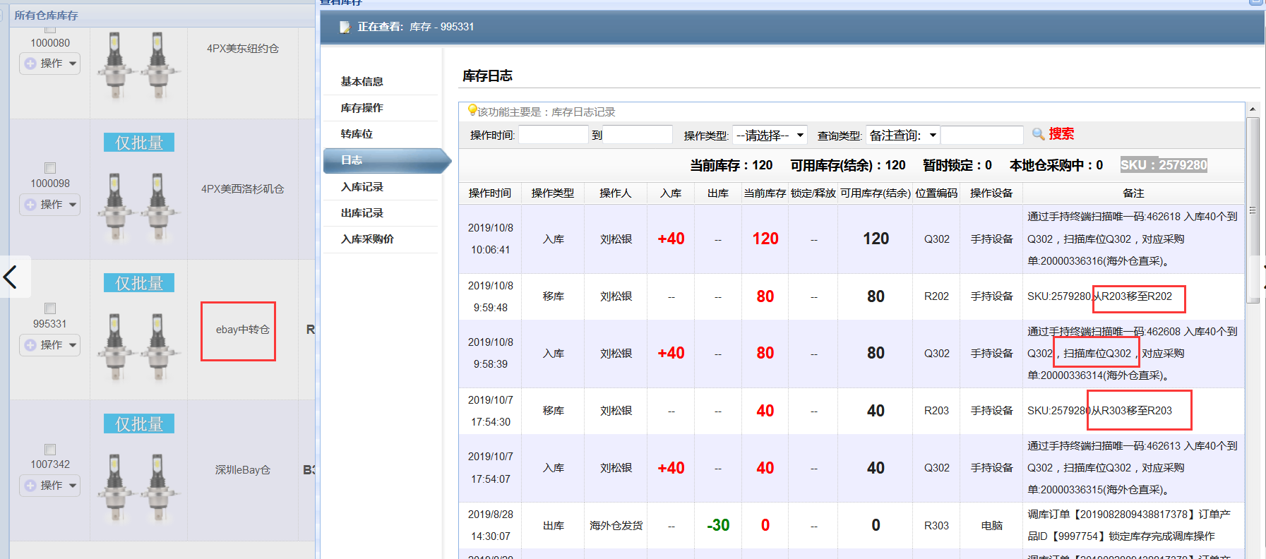Click the left arrow navigation icon
Screen dimensions: 1266x559
pos(11,277)
